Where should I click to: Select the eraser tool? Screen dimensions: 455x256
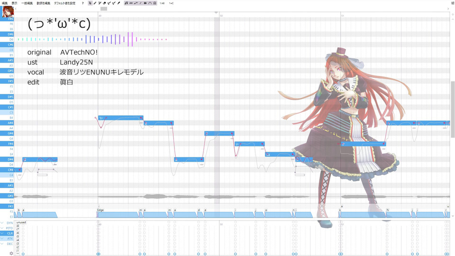point(104,3)
